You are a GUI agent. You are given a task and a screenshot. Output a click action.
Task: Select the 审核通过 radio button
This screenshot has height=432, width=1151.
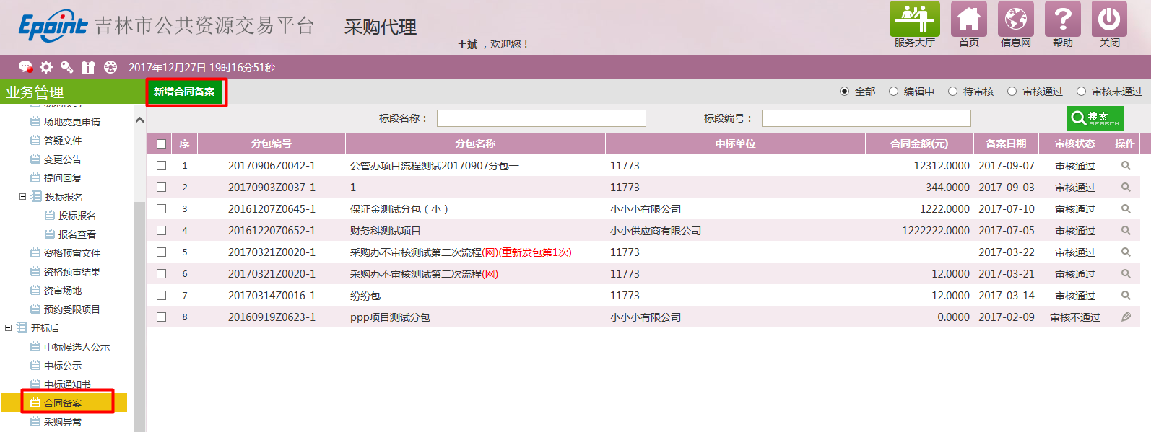click(x=1012, y=92)
